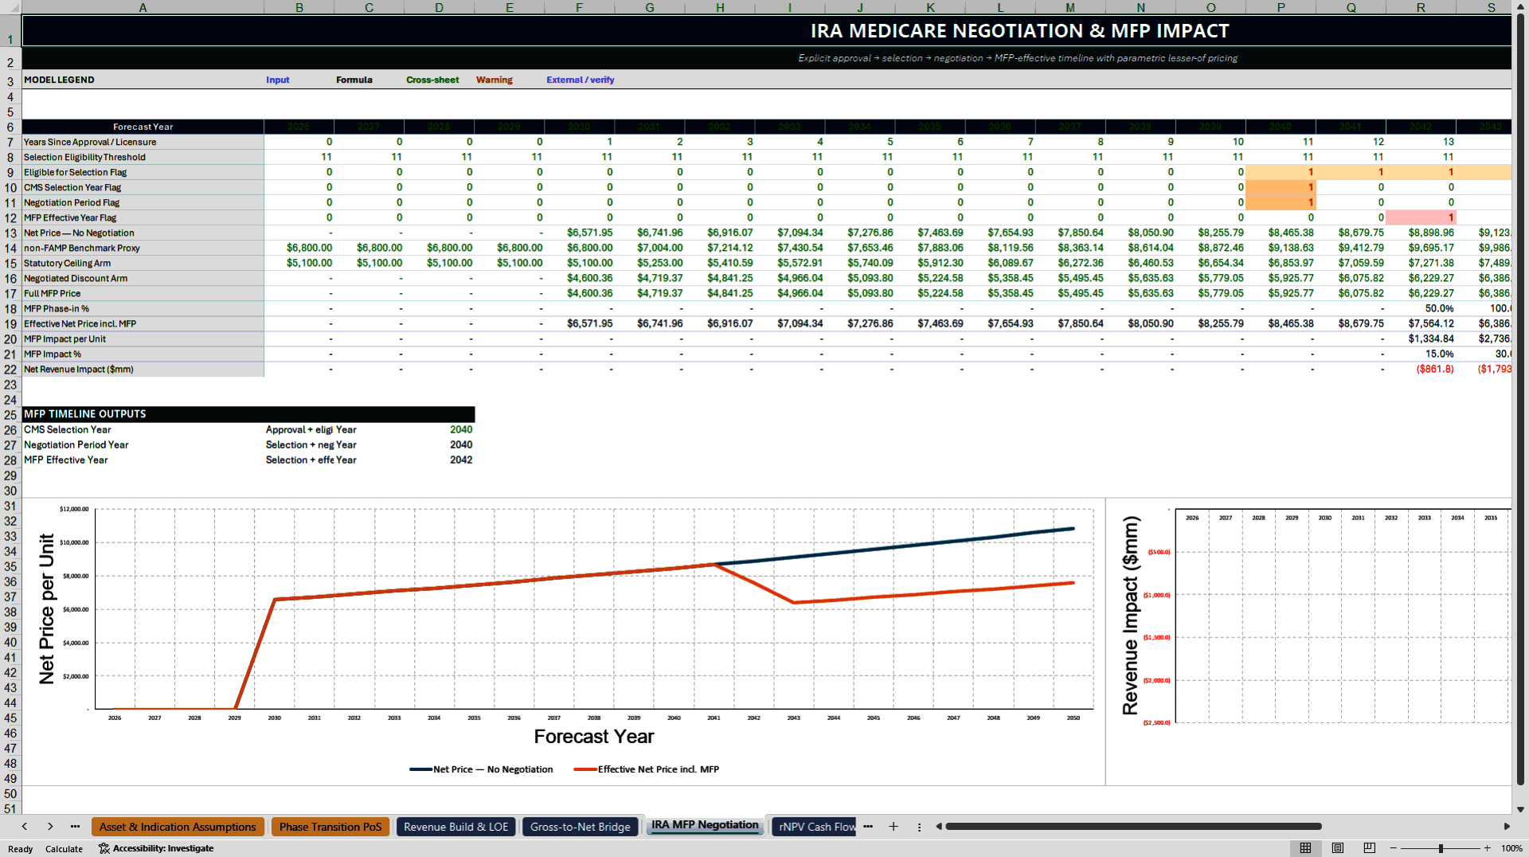Select row 22 header
1529x857 pixels.
(10, 370)
